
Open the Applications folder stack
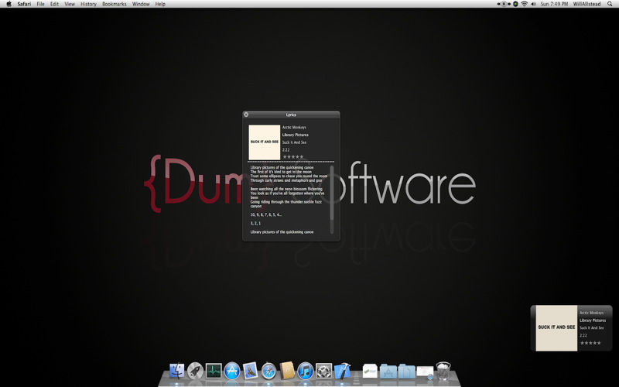(388, 372)
